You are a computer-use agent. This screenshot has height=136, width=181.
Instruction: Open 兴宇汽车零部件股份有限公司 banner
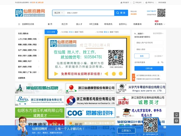click(141, 88)
